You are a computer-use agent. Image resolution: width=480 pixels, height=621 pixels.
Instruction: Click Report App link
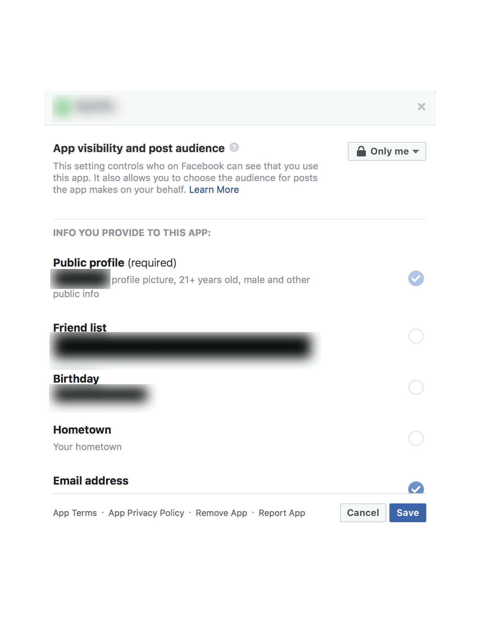pyautogui.click(x=282, y=513)
